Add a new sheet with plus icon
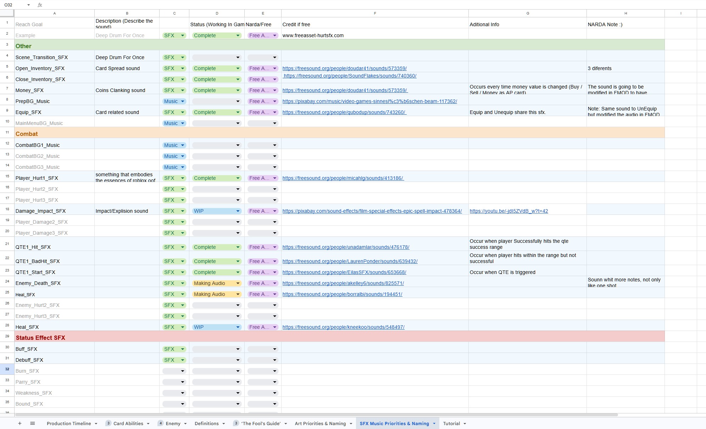706x429 pixels. [20, 423]
